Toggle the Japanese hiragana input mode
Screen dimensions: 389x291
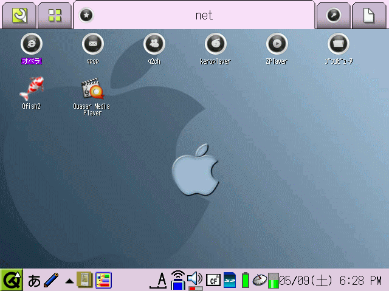pos(34,281)
